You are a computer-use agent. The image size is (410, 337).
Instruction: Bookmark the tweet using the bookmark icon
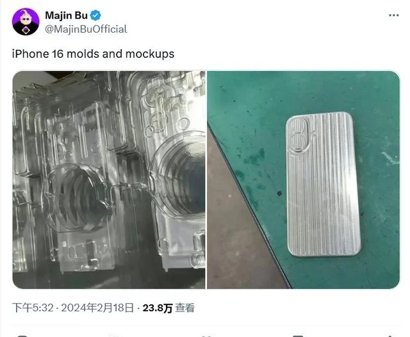298,336
